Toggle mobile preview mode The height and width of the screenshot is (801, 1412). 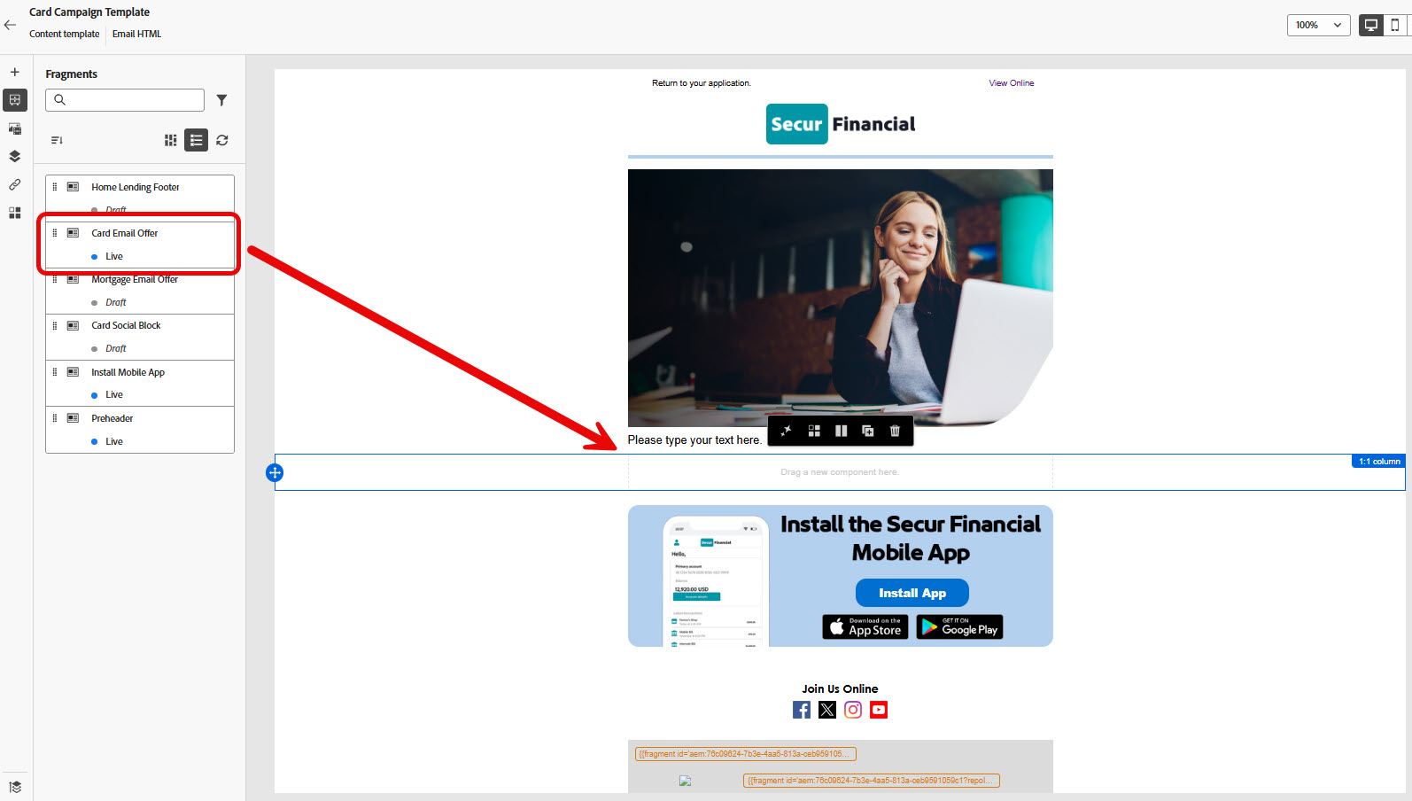[1395, 25]
